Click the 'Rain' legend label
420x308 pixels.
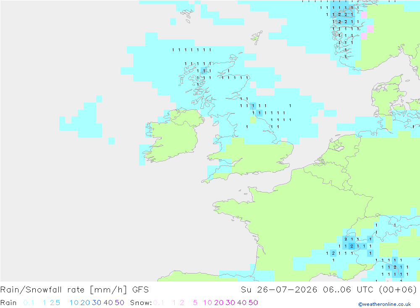coord(8,303)
